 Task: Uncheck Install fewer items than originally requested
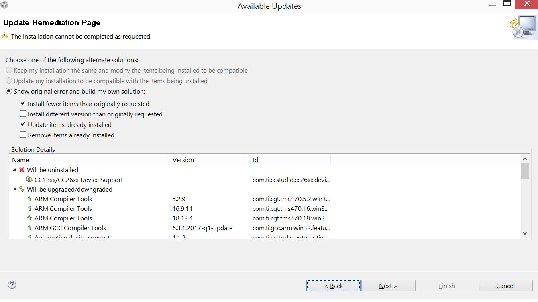pos(23,104)
